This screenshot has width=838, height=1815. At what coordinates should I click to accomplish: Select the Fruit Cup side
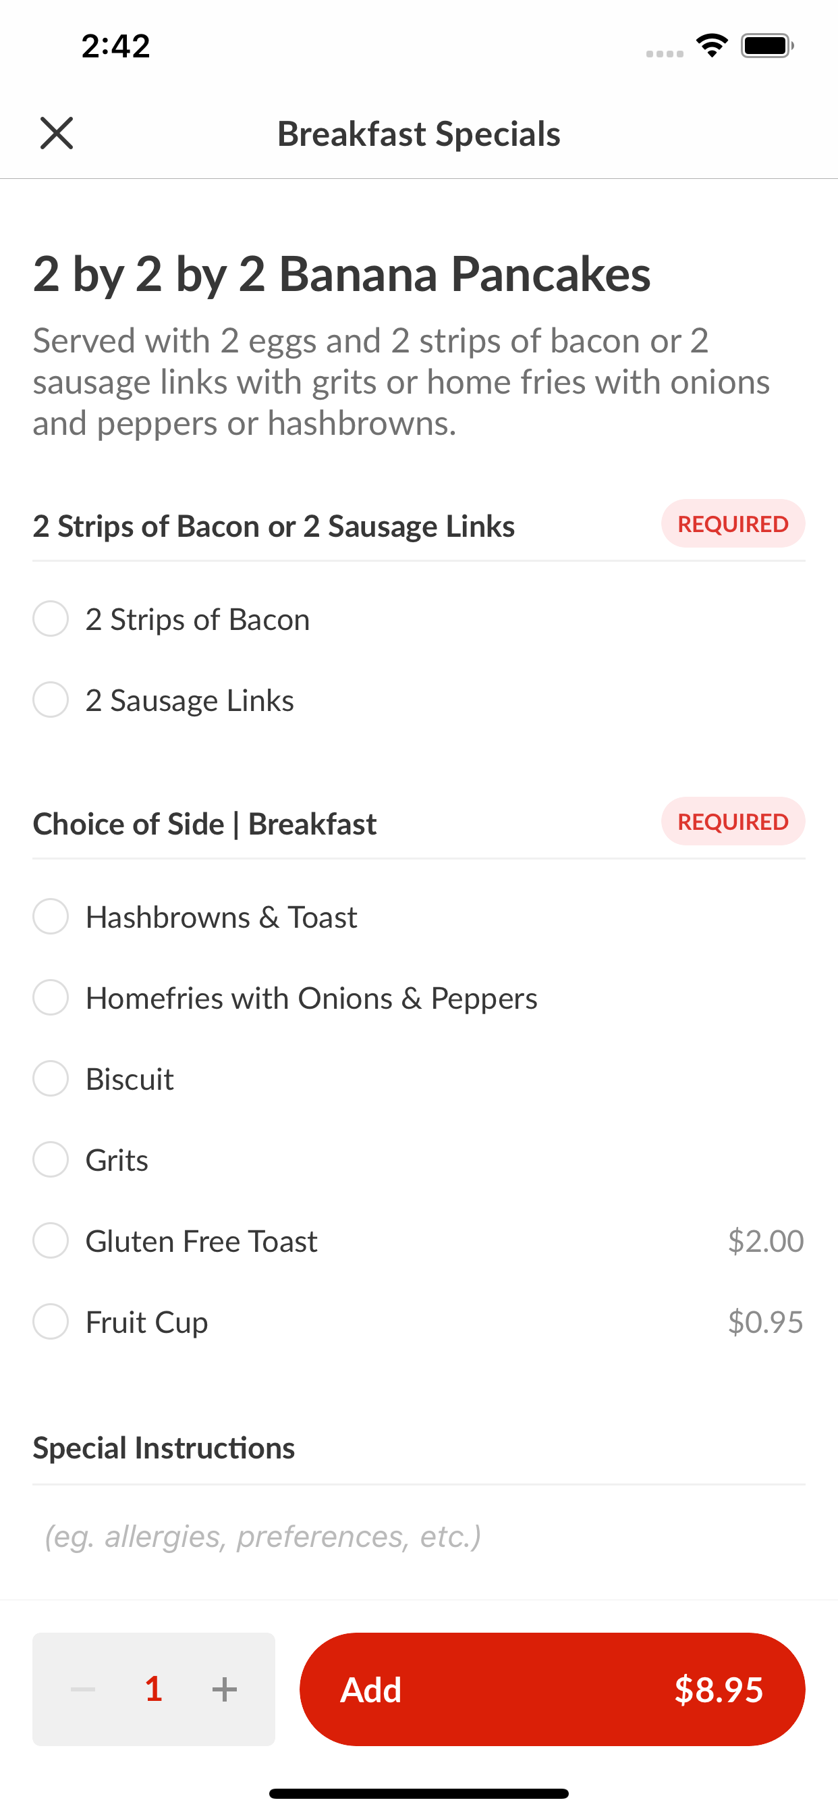click(418, 1322)
